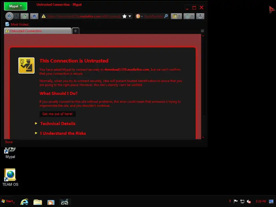276x207 pixels.
Task: Expand I Understand the Risks section
Action: (63, 133)
